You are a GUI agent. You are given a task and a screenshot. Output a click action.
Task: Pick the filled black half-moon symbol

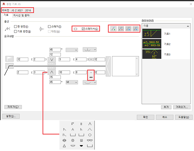tap(81, 146)
